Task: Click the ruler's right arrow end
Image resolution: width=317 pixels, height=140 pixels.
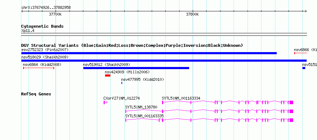Action: point(306,11)
